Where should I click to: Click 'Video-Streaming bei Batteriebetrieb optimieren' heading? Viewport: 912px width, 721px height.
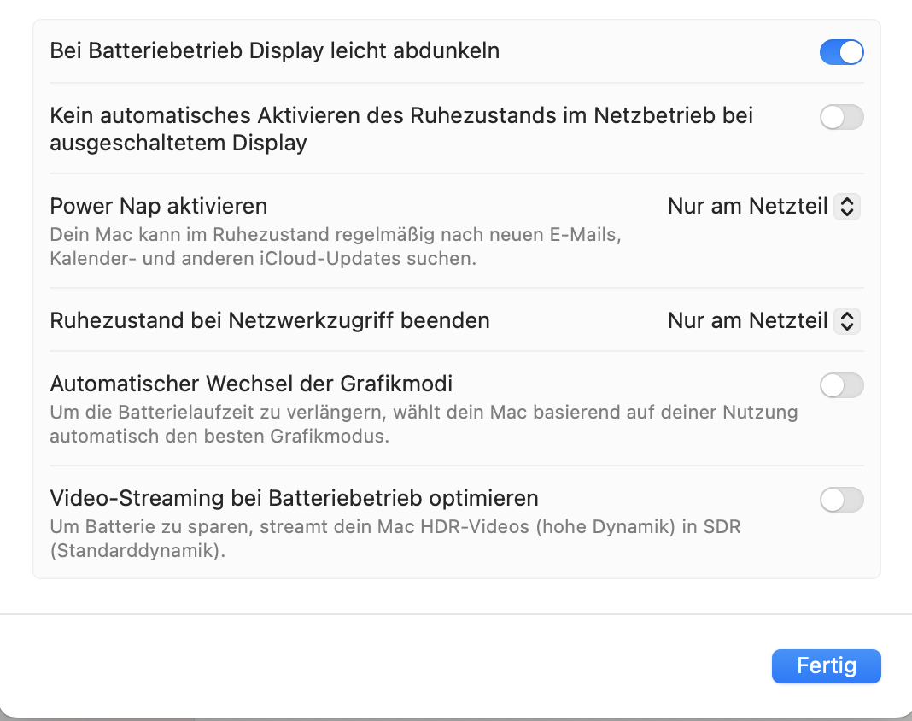coord(295,499)
